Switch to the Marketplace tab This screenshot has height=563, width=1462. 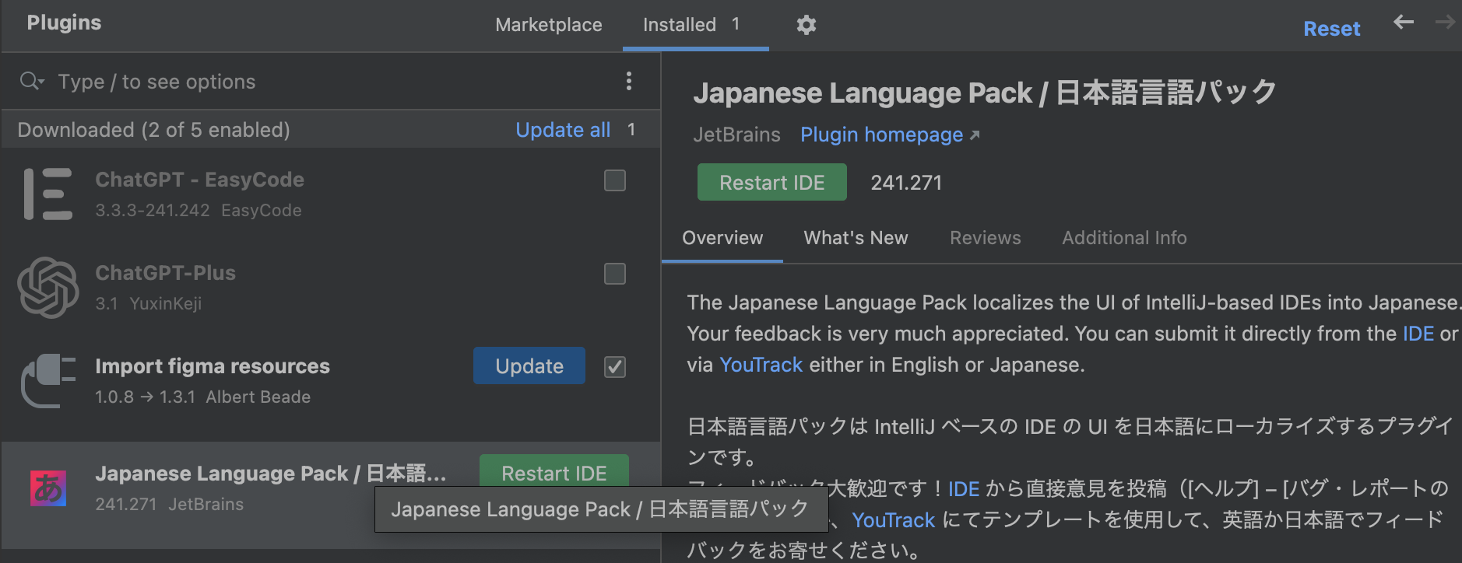pyautogui.click(x=549, y=25)
